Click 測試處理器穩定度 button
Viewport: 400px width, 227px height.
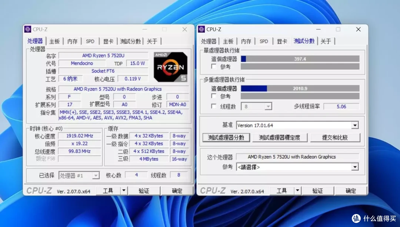coord(280,137)
